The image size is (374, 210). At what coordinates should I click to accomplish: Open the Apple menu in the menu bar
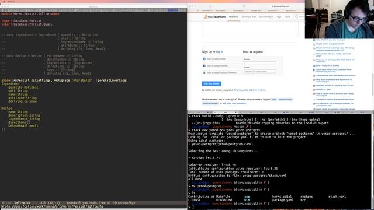click(x=4, y=1)
